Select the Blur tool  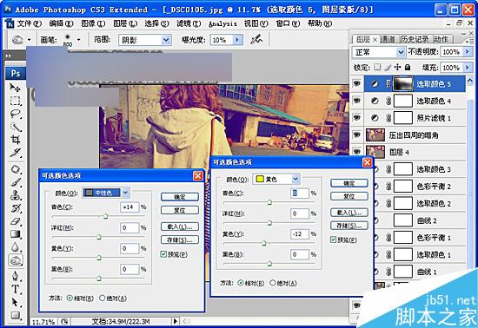click(x=15, y=246)
